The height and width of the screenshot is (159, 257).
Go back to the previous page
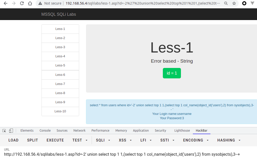pyautogui.click(x=6, y=3)
